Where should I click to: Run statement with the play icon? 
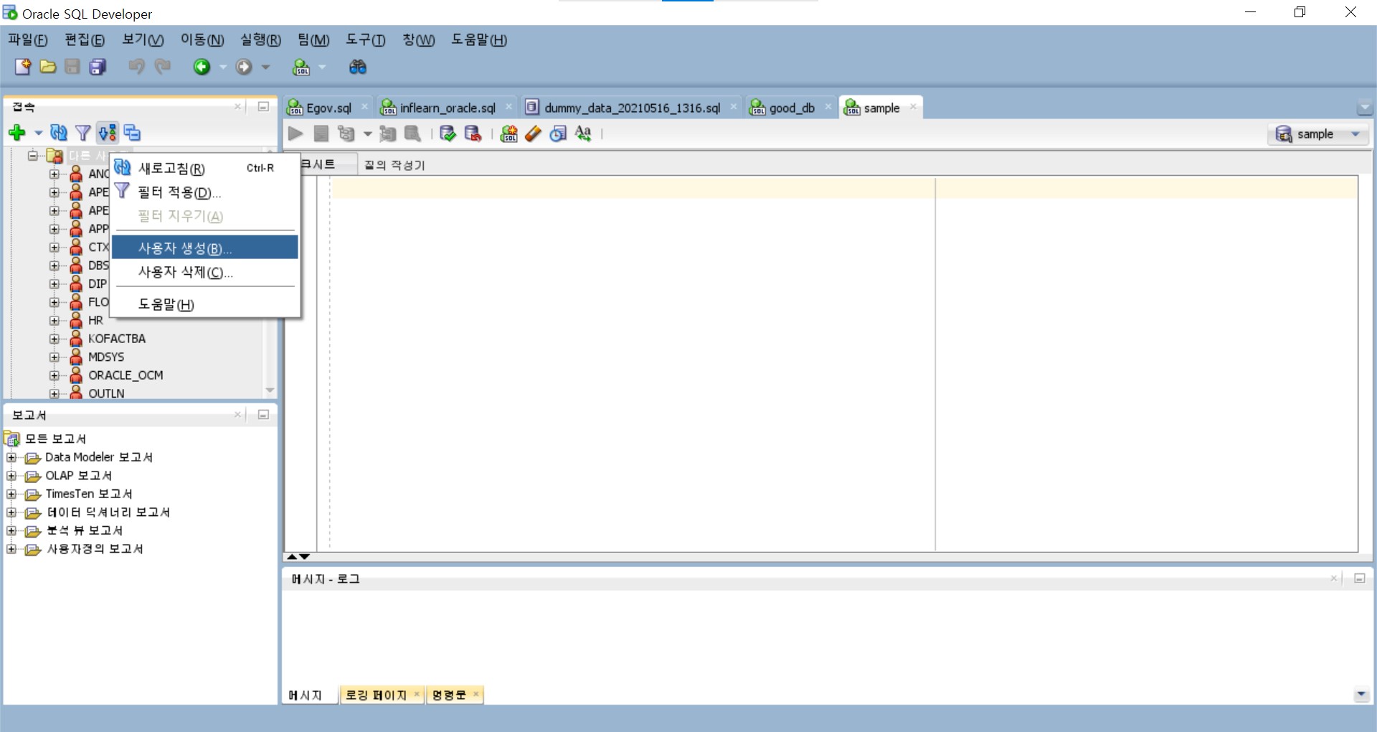coord(295,133)
